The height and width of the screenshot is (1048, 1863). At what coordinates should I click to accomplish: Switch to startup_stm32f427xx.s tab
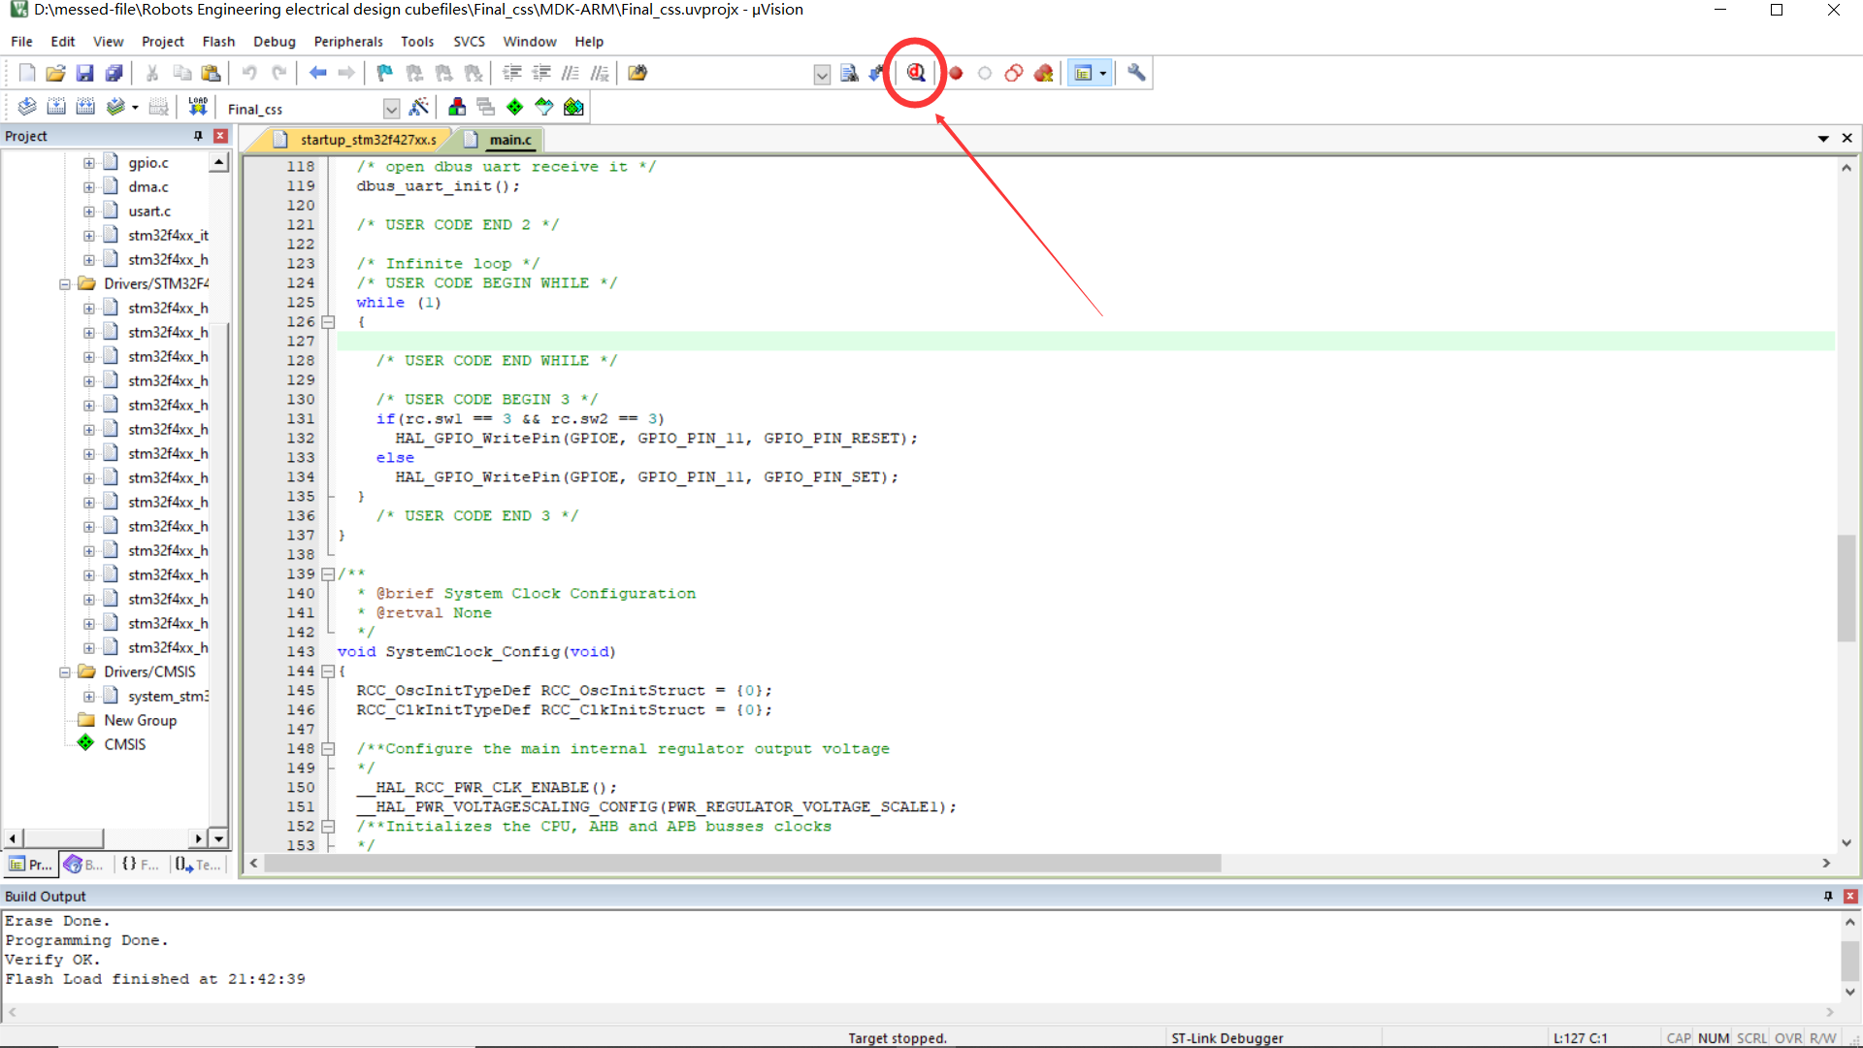pos(367,140)
